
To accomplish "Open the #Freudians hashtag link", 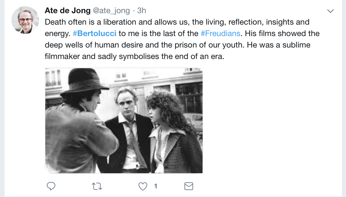I will coord(220,34).
